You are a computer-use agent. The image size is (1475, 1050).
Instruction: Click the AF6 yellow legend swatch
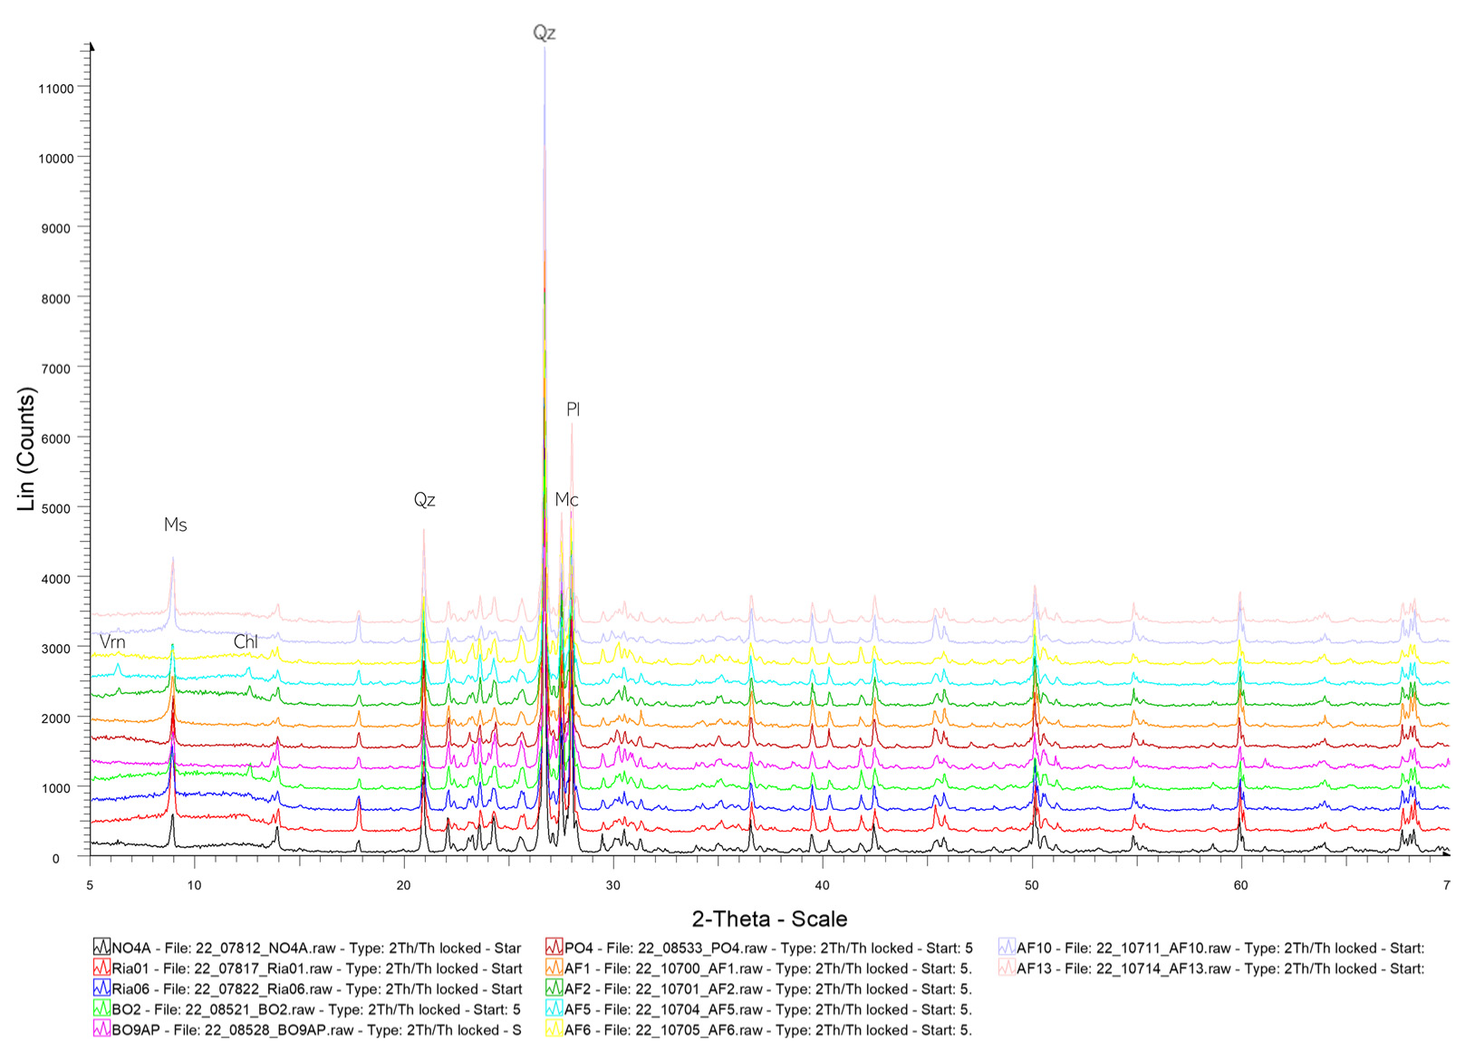[x=554, y=1029]
